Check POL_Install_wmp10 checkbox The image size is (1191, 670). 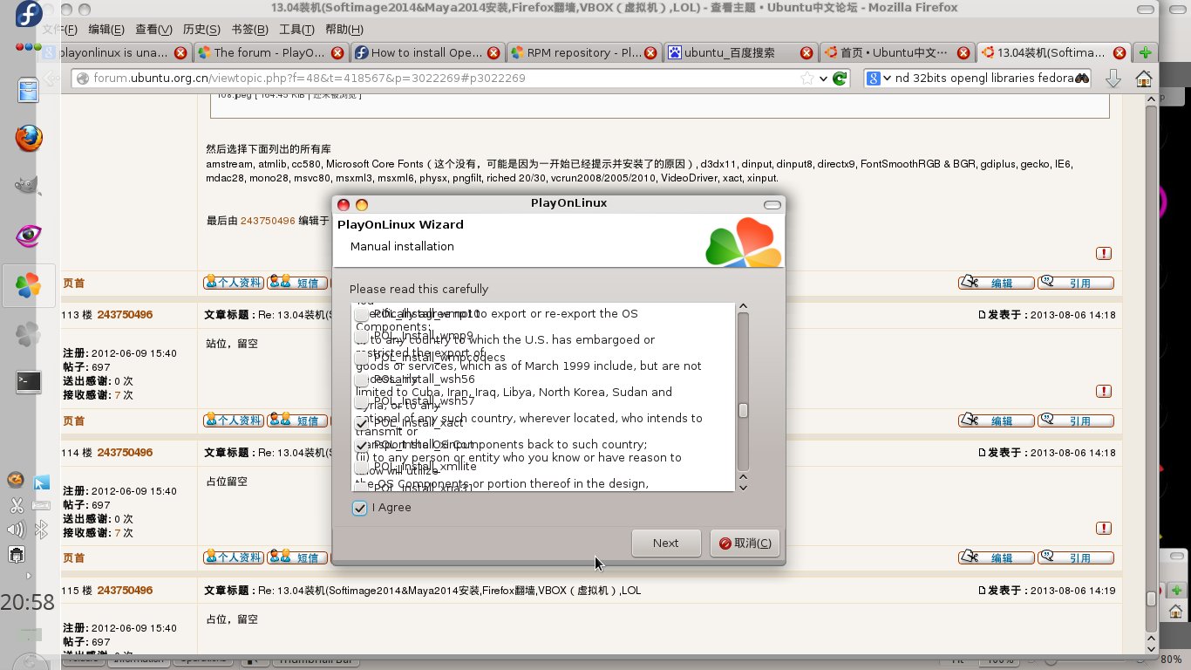[x=361, y=314]
